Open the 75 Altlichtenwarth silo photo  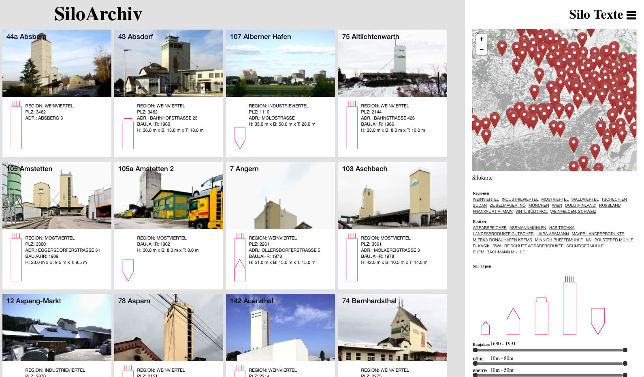tap(392, 63)
